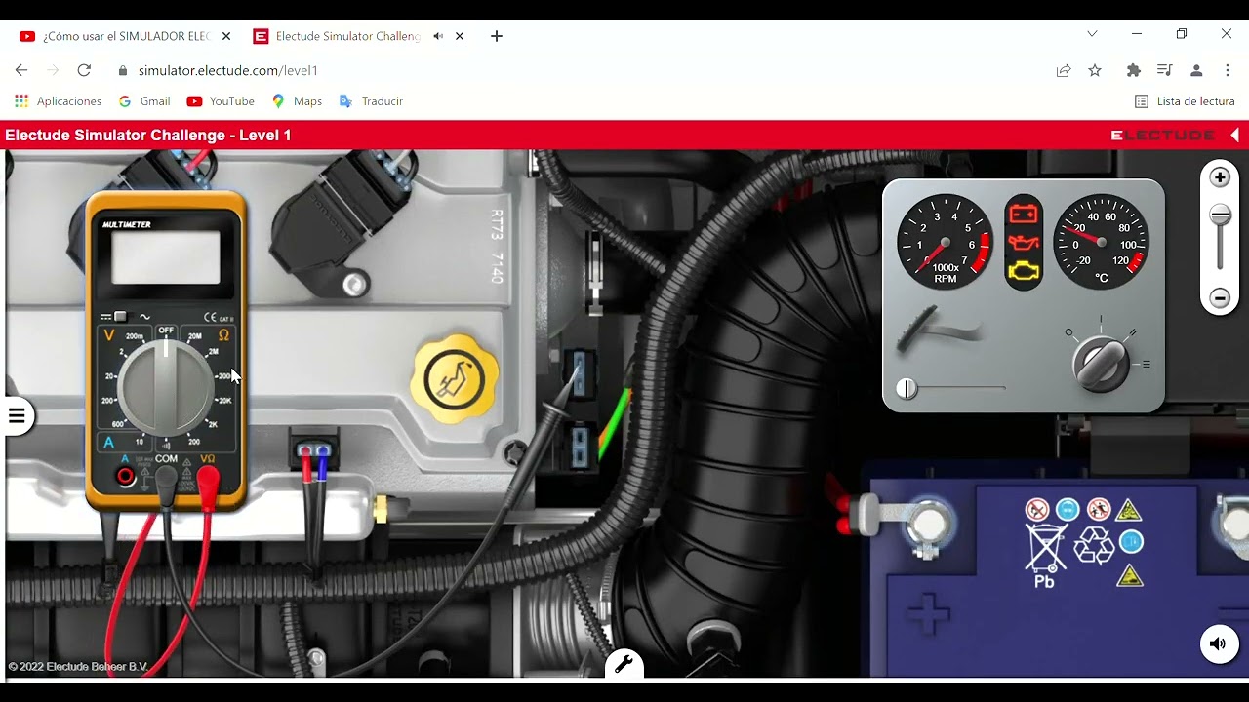Open the media control button
The height and width of the screenshot is (702, 1249).
coord(1164,70)
